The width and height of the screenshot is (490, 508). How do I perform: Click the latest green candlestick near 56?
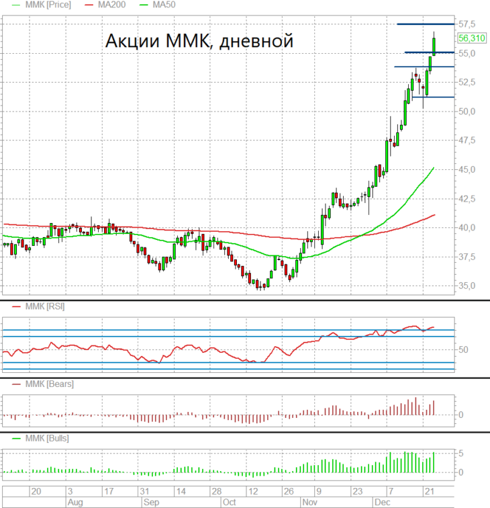434,46
